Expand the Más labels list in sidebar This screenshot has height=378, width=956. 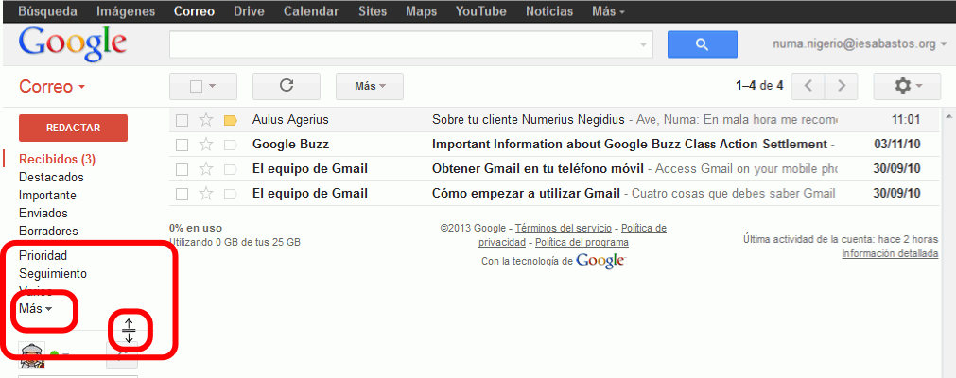[35, 309]
